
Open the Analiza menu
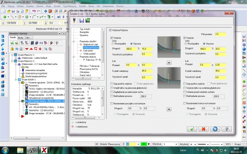[30, 6]
